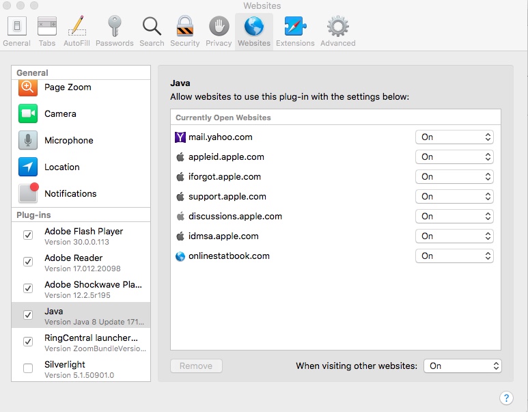Screen dimensions: 528x412
Task: Open the Websites globe icon
Action: [x=254, y=26]
